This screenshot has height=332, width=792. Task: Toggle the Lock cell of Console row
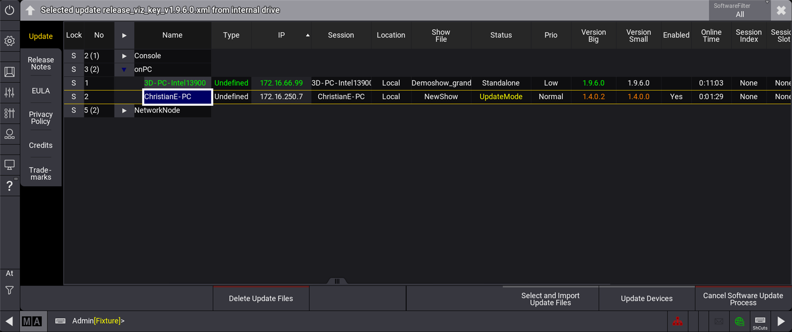pyautogui.click(x=74, y=56)
